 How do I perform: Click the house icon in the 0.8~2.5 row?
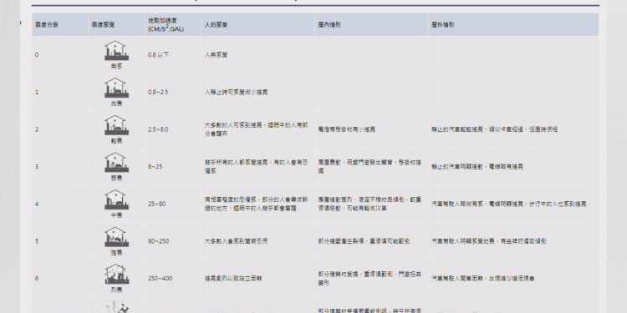pyautogui.click(x=116, y=88)
